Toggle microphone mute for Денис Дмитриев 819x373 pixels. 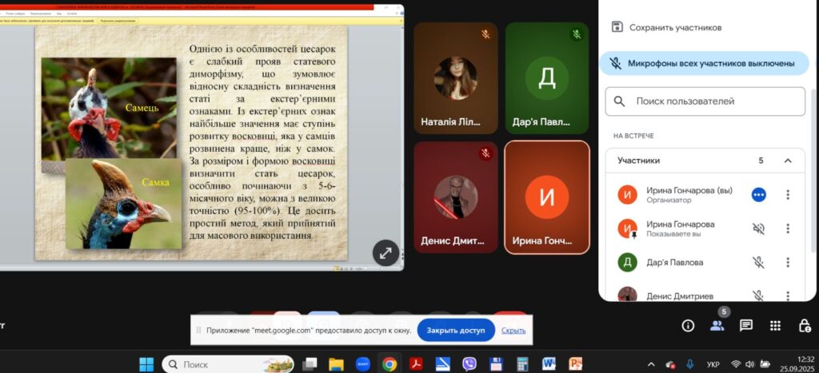click(x=758, y=296)
